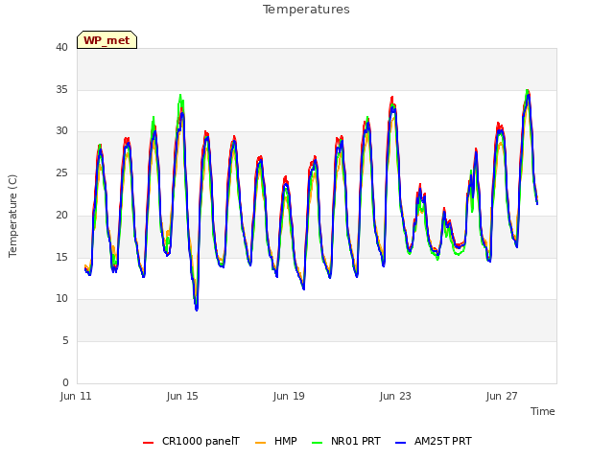This screenshot has width=614, height=460.
Task: Click the 0 y-axis tick label
Action: [x=65, y=382]
